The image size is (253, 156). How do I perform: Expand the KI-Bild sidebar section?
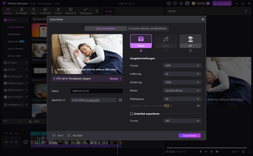click(x=15, y=69)
